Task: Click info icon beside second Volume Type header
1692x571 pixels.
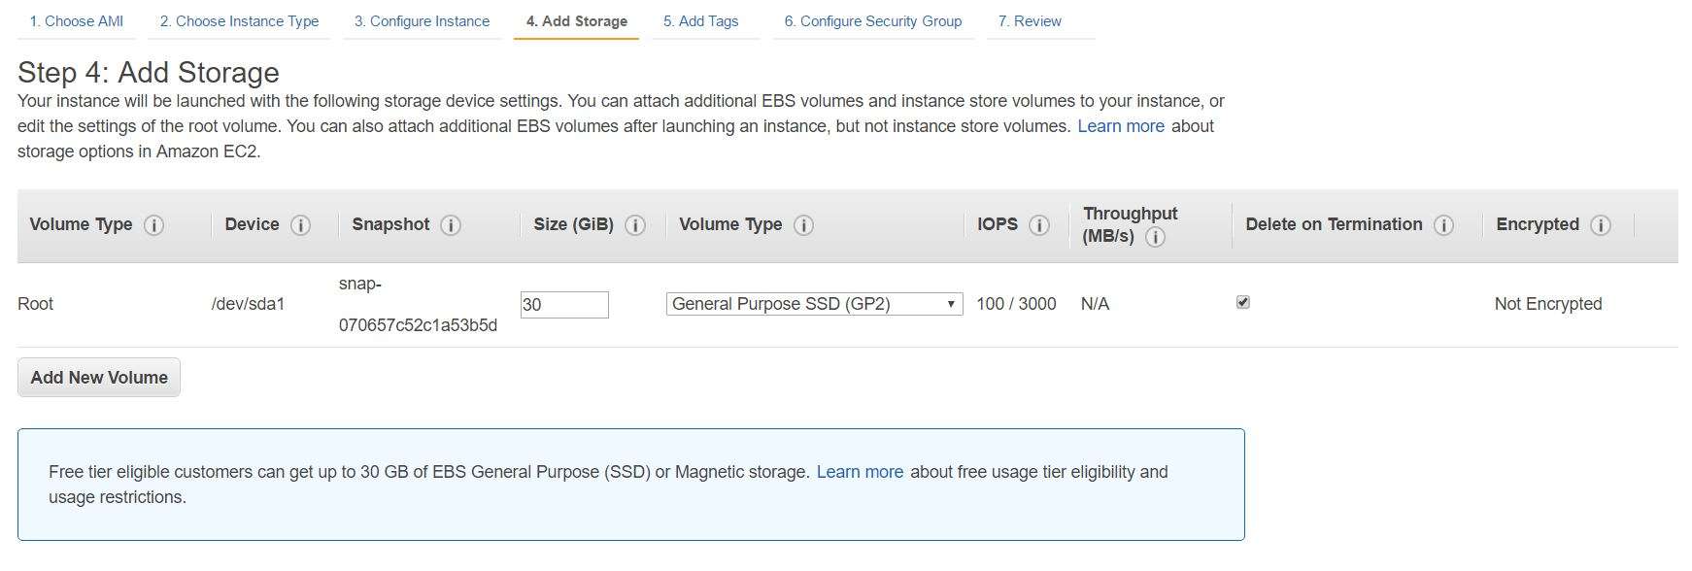Action: tap(803, 225)
